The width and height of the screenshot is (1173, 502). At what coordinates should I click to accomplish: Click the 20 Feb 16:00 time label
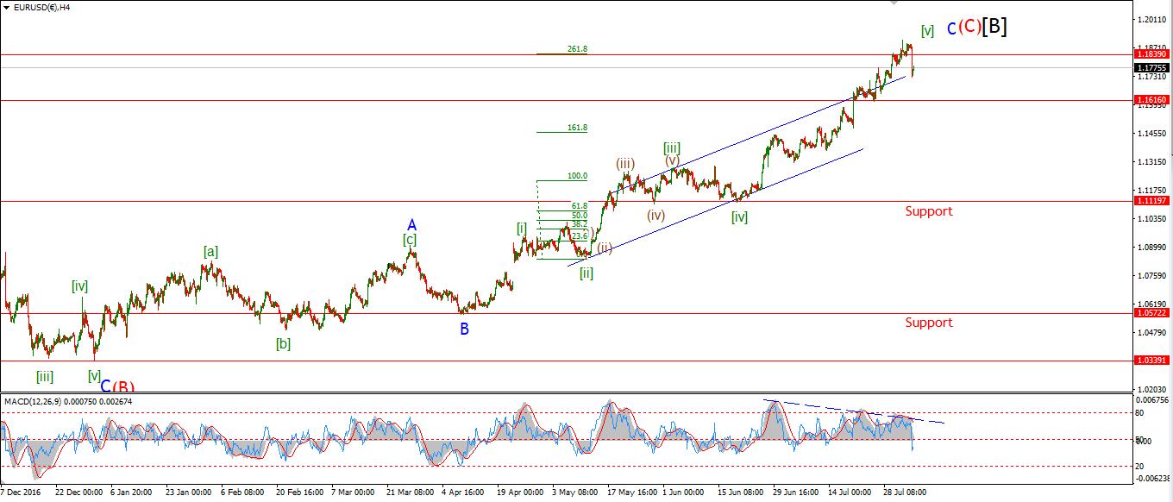(x=298, y=493)
